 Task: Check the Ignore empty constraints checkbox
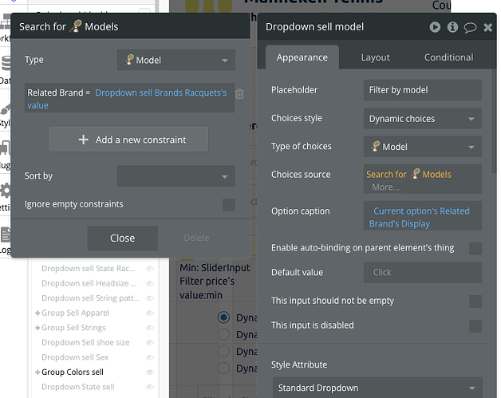[x=229, y=205]
